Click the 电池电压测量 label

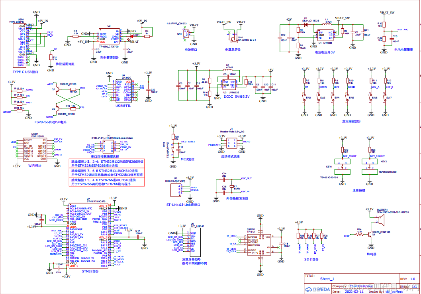[x=403, y=49]
